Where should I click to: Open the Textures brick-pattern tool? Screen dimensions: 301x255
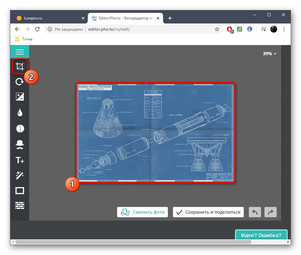coord(20,205)
